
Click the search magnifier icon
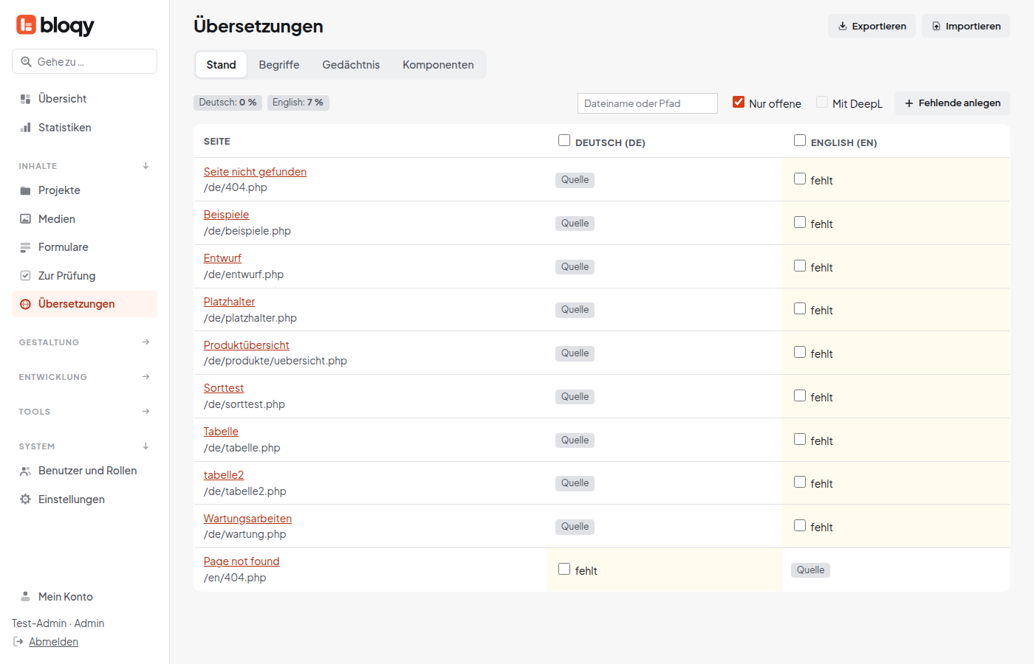pyautogui.click(x=26, y=62)
